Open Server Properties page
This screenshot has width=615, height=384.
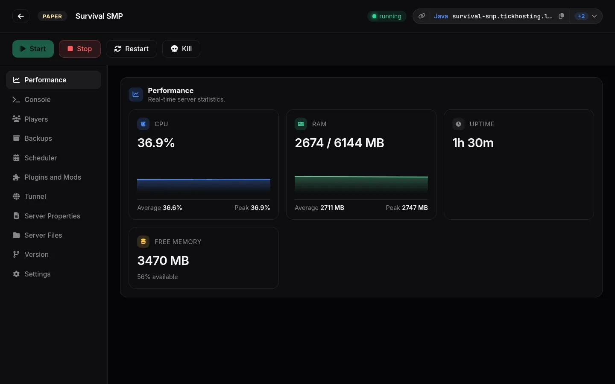(53, 216)
